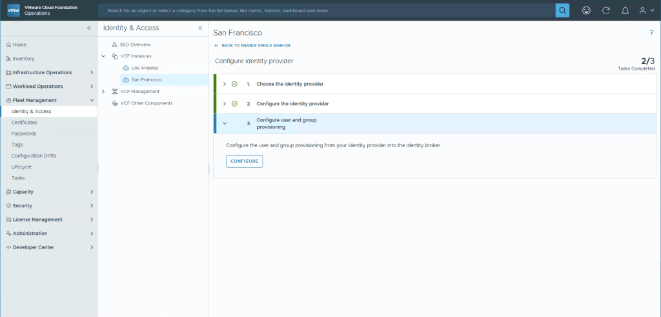Expand the VCF Management tree node
The width and height of the screenshot is (661, 317).
103,92
